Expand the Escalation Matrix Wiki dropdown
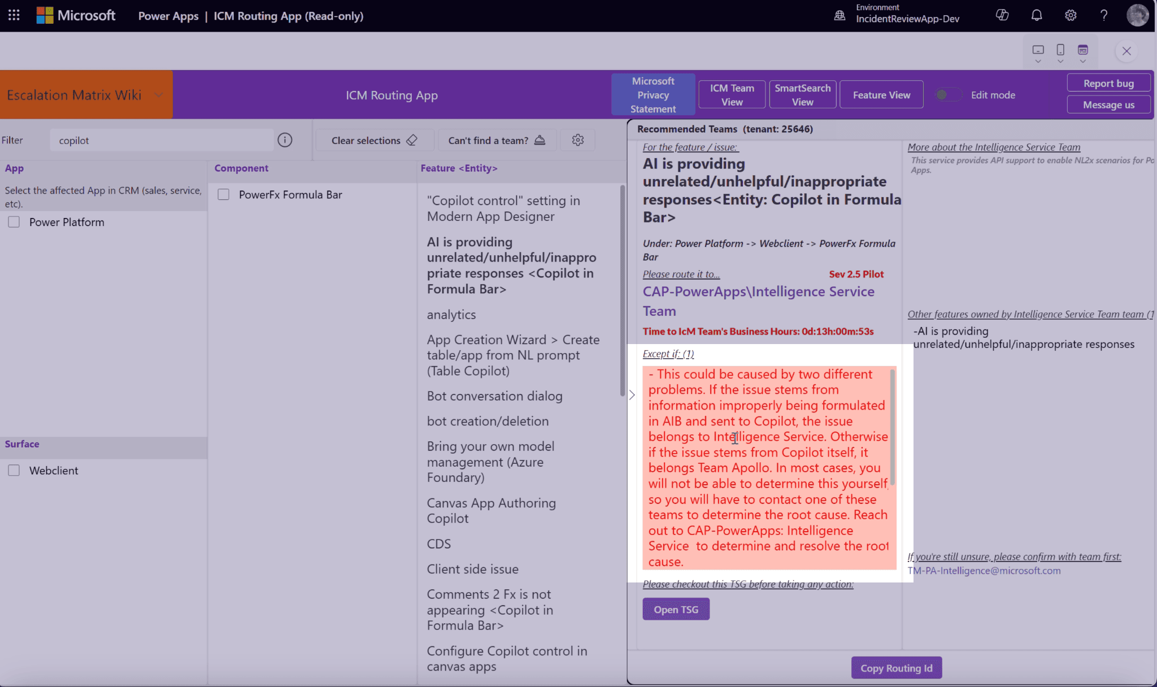1157x687 pixels. pos(159,95)
